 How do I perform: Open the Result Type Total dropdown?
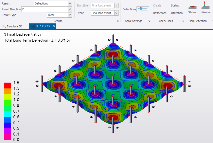pyautogui.click(x=69, y=15)
